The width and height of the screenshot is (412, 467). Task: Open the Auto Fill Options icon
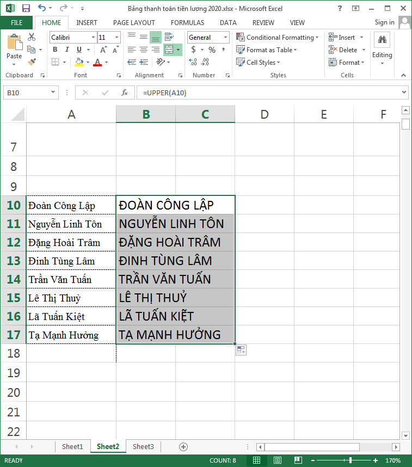pyautogui.click(x=241, y=350)
